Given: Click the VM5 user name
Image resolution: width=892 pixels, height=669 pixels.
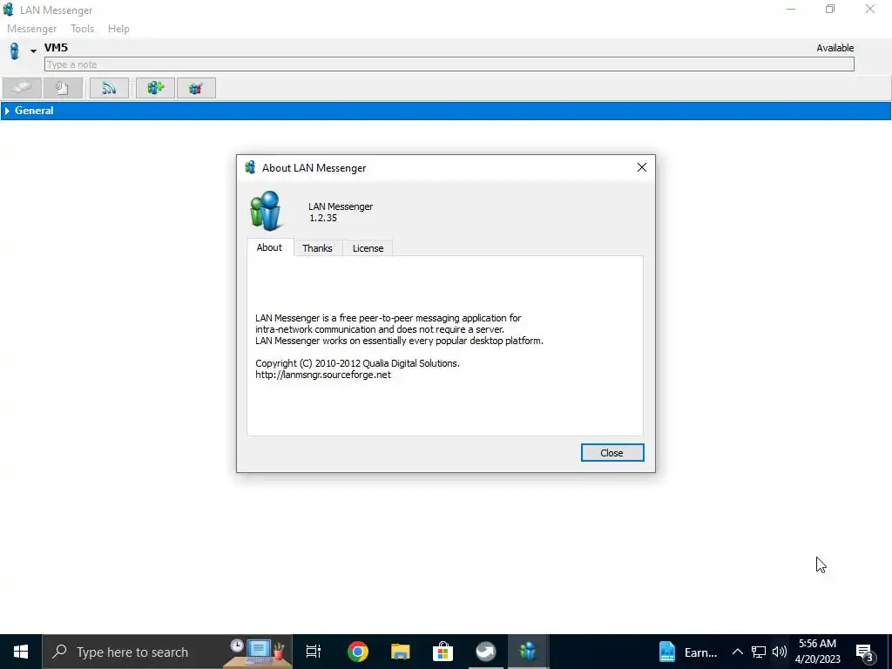Looking at the screenshot, I should 57,48.
